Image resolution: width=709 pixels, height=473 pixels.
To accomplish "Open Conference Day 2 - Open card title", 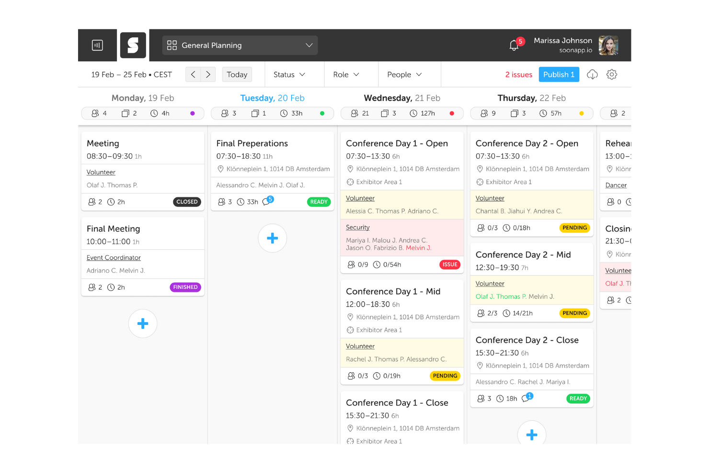I will [527, 143].
